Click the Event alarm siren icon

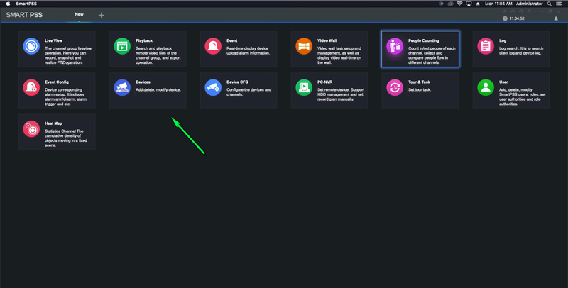(x=213, y=46)
